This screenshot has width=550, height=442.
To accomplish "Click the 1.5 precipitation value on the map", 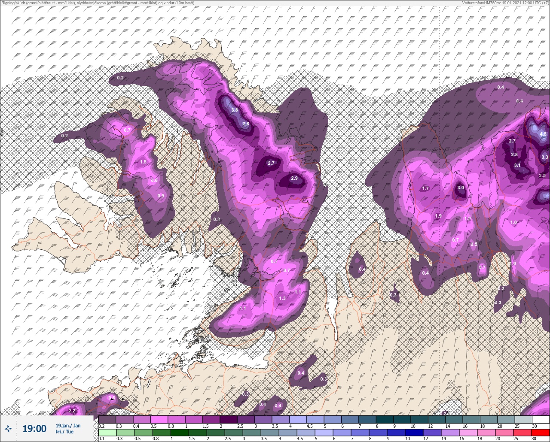I will pyautogui.click(x=144, y=162).
